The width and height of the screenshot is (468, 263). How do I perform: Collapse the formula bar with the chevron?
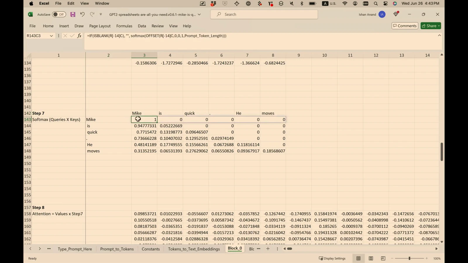439,36
